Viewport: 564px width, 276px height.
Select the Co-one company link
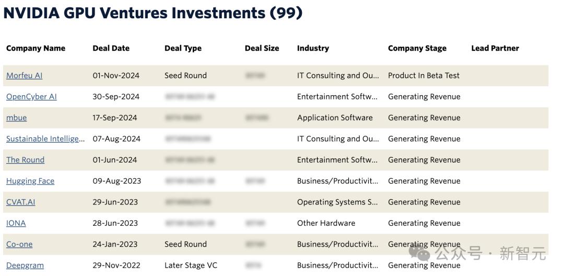[x=19, y=244]
